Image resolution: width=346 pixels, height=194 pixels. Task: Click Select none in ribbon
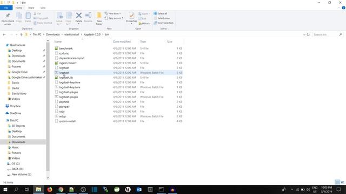click(162, 18)
